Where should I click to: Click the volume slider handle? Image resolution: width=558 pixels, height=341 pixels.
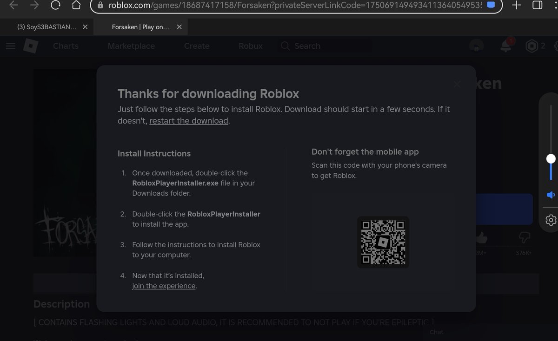click(x=551, y=159)
